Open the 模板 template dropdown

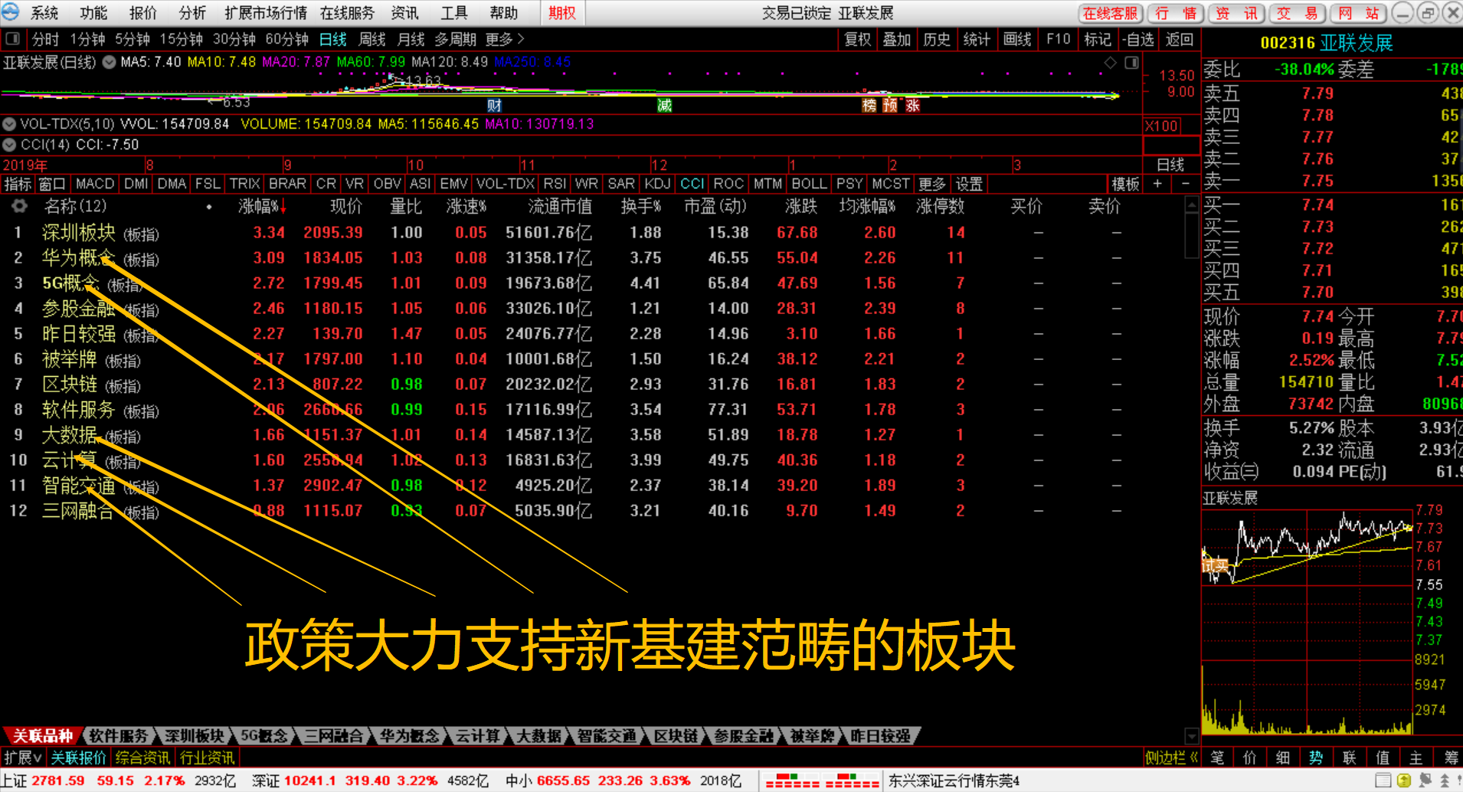tap(1126, 184)
